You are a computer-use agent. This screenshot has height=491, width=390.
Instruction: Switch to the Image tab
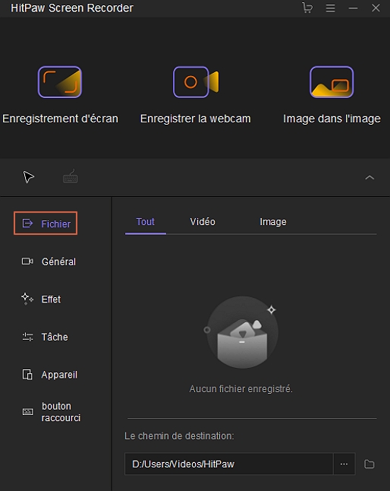[273, 222]
